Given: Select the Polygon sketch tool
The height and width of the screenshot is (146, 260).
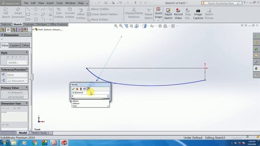Looking at the screenshot, I should 36,19.
